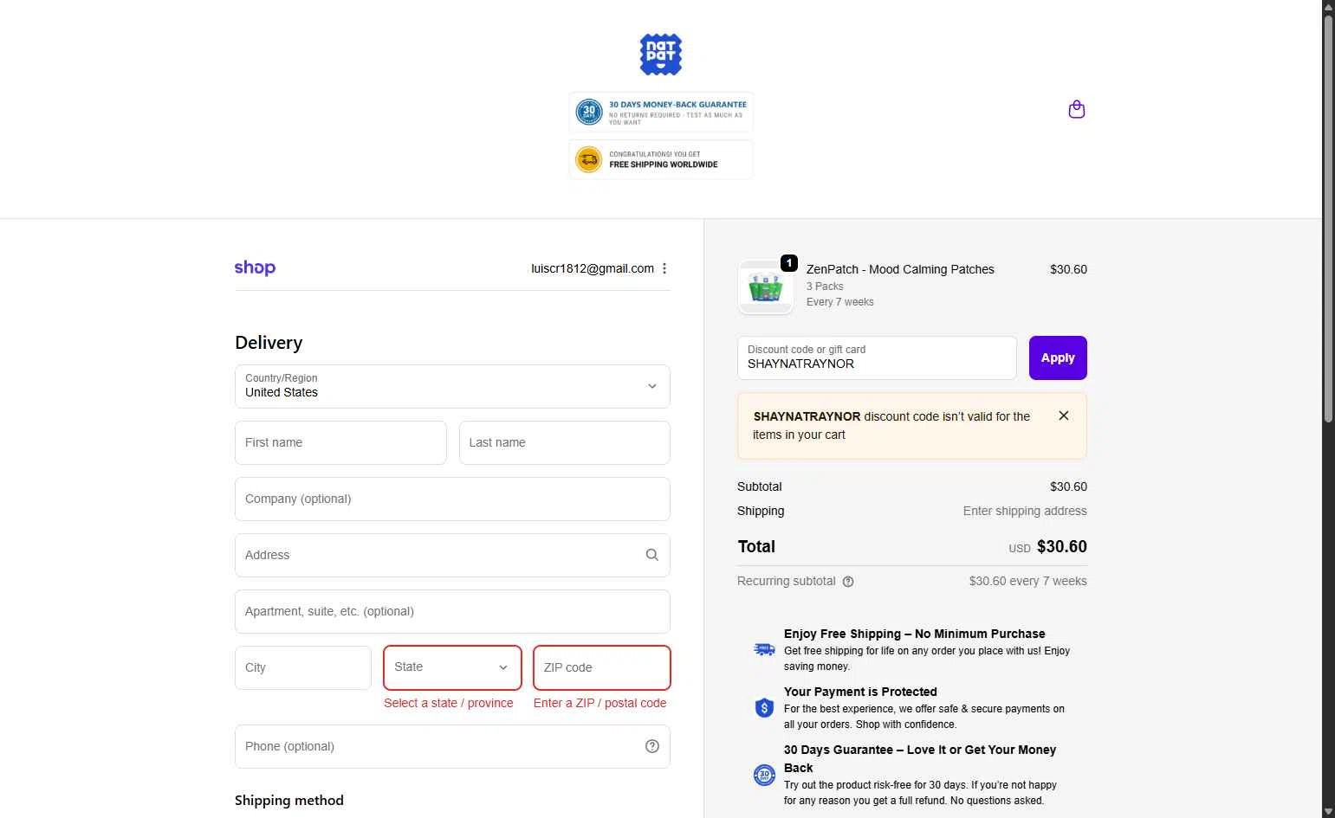Click the page vertical scrollbar
This screenshot has width=1335, height=818.
(x=1328, y=219)
